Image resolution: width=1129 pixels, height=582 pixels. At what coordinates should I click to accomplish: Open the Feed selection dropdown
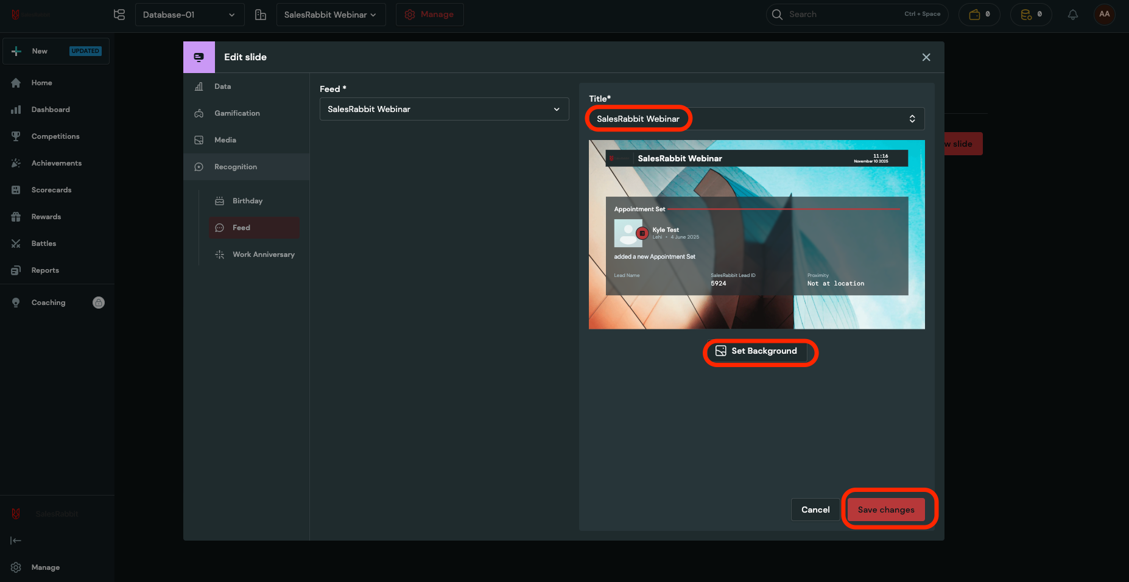[x=444, y=109]
